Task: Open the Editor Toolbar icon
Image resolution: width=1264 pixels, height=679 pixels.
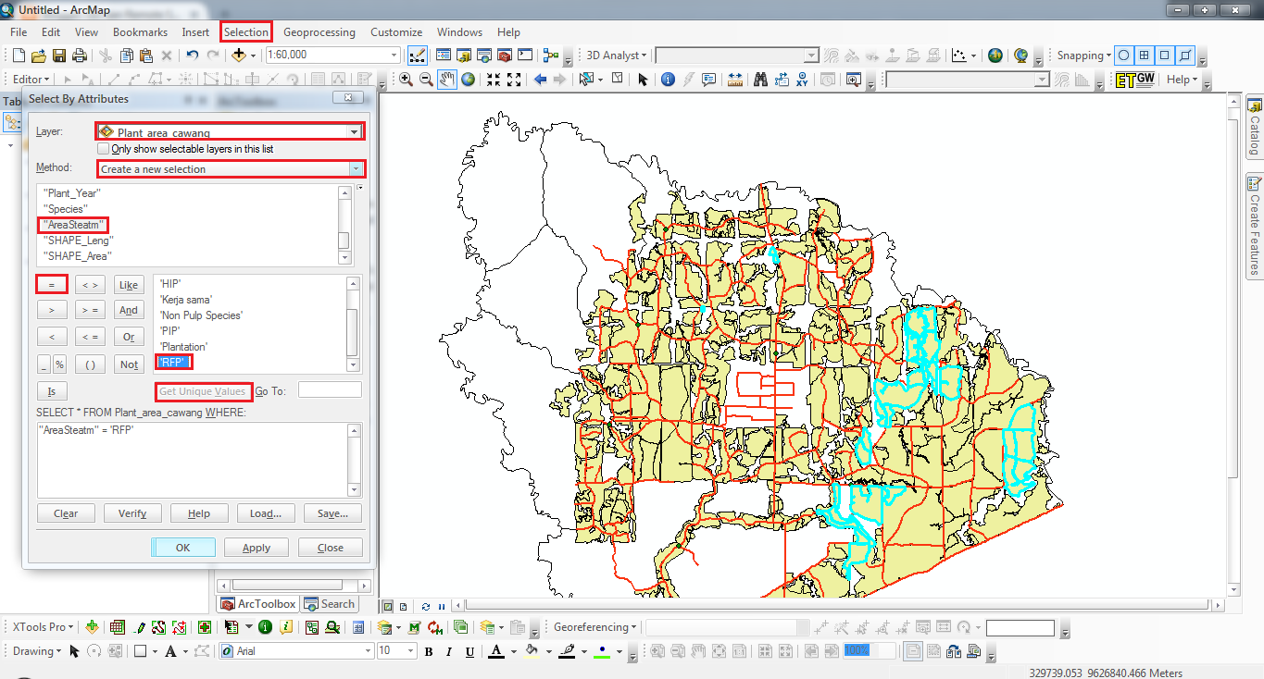Action: coord(417,56)
